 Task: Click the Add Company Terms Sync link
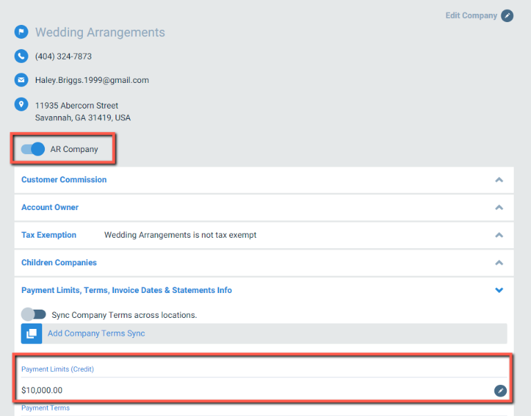[96, 333]
